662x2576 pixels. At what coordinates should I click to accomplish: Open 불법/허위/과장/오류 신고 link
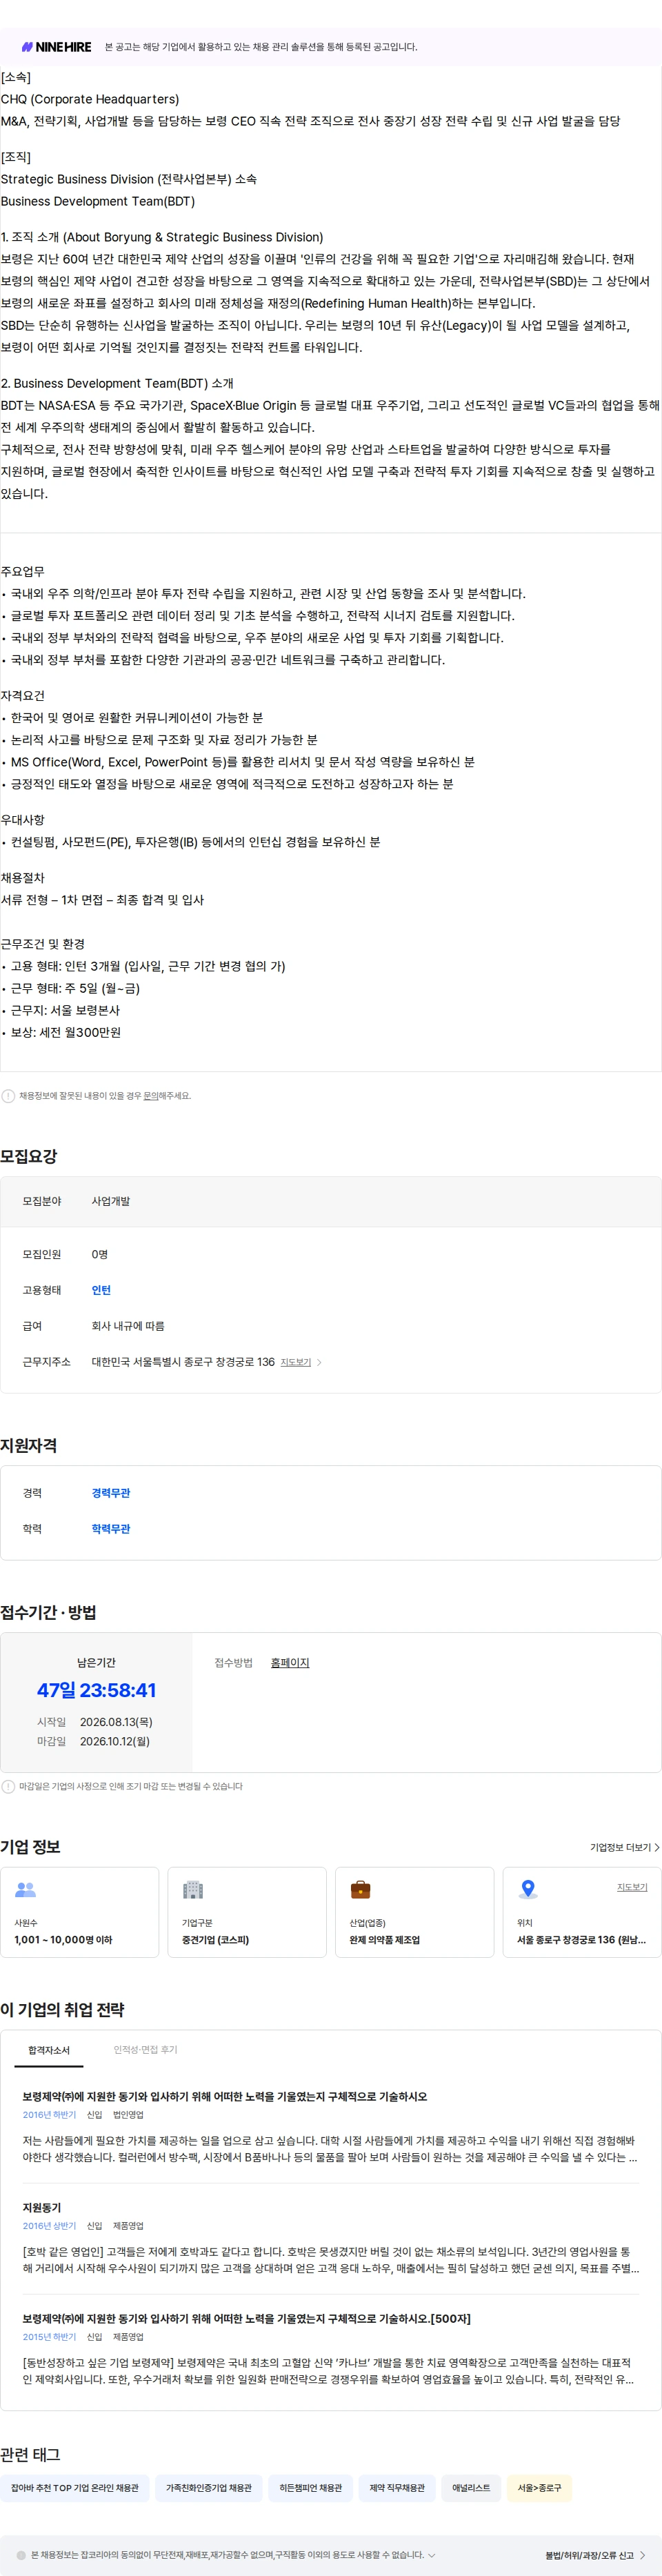coord(595,2555)
